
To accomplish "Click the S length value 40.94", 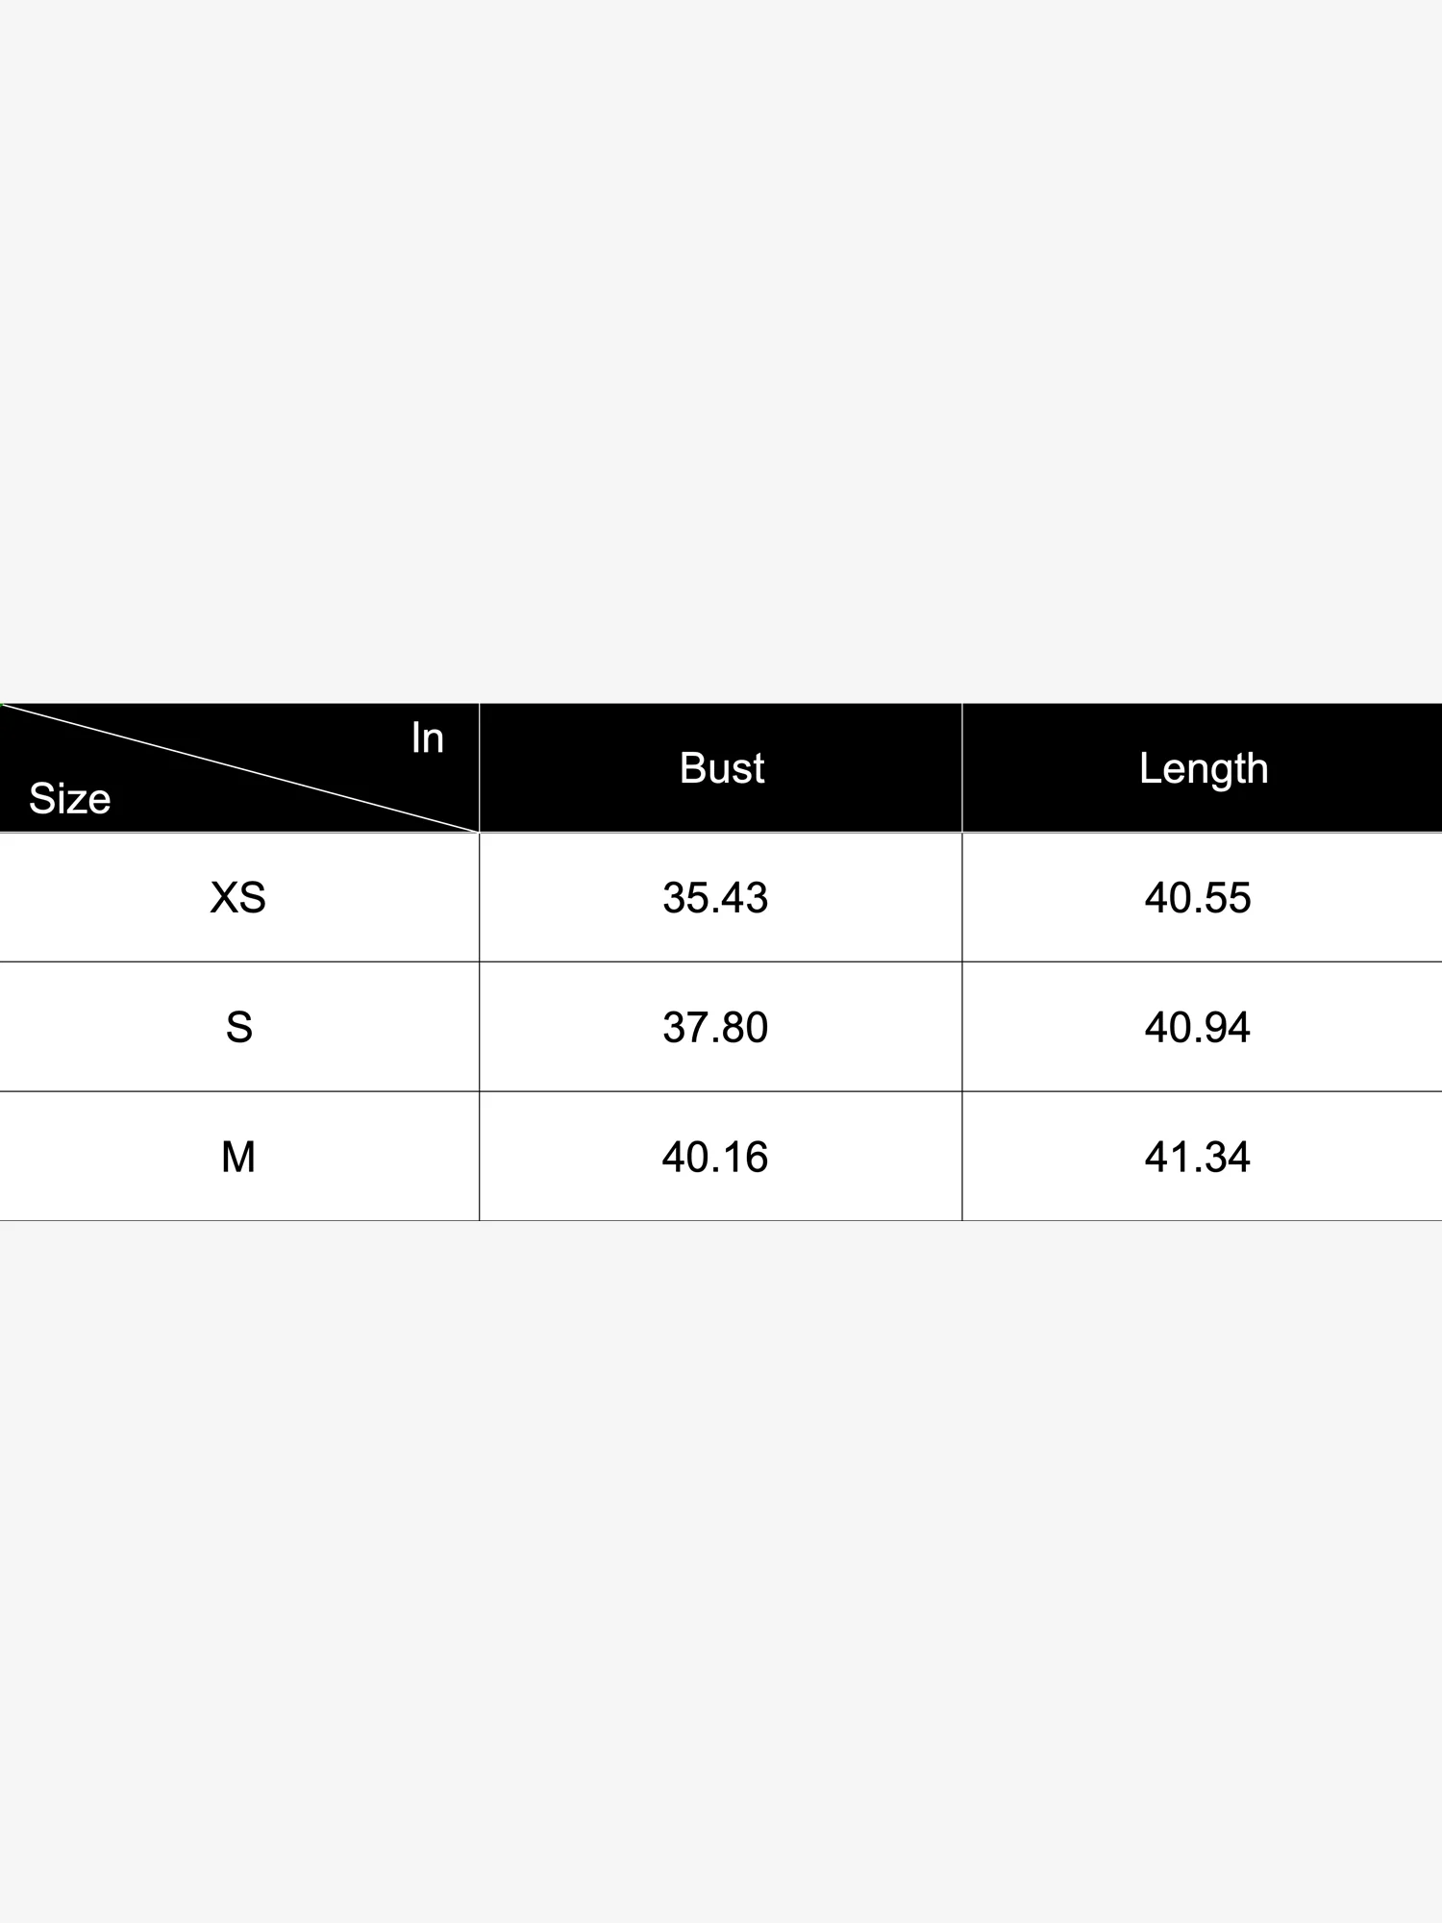I will pos(1198,1027).
